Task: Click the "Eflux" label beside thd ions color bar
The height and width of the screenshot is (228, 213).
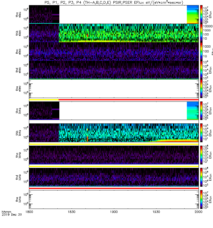Action: point(210,177)
